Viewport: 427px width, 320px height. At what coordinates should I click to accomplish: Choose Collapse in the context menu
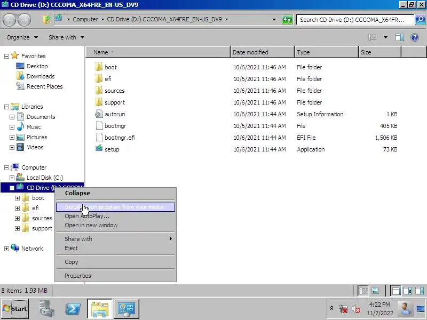(116, 193)
